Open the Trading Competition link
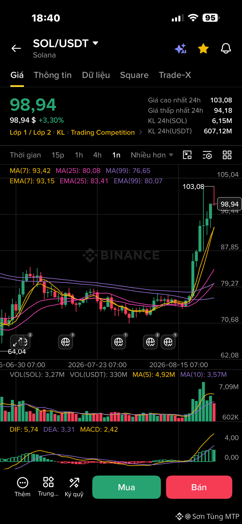This screenshot has height=524, width=242. [103, 132]
